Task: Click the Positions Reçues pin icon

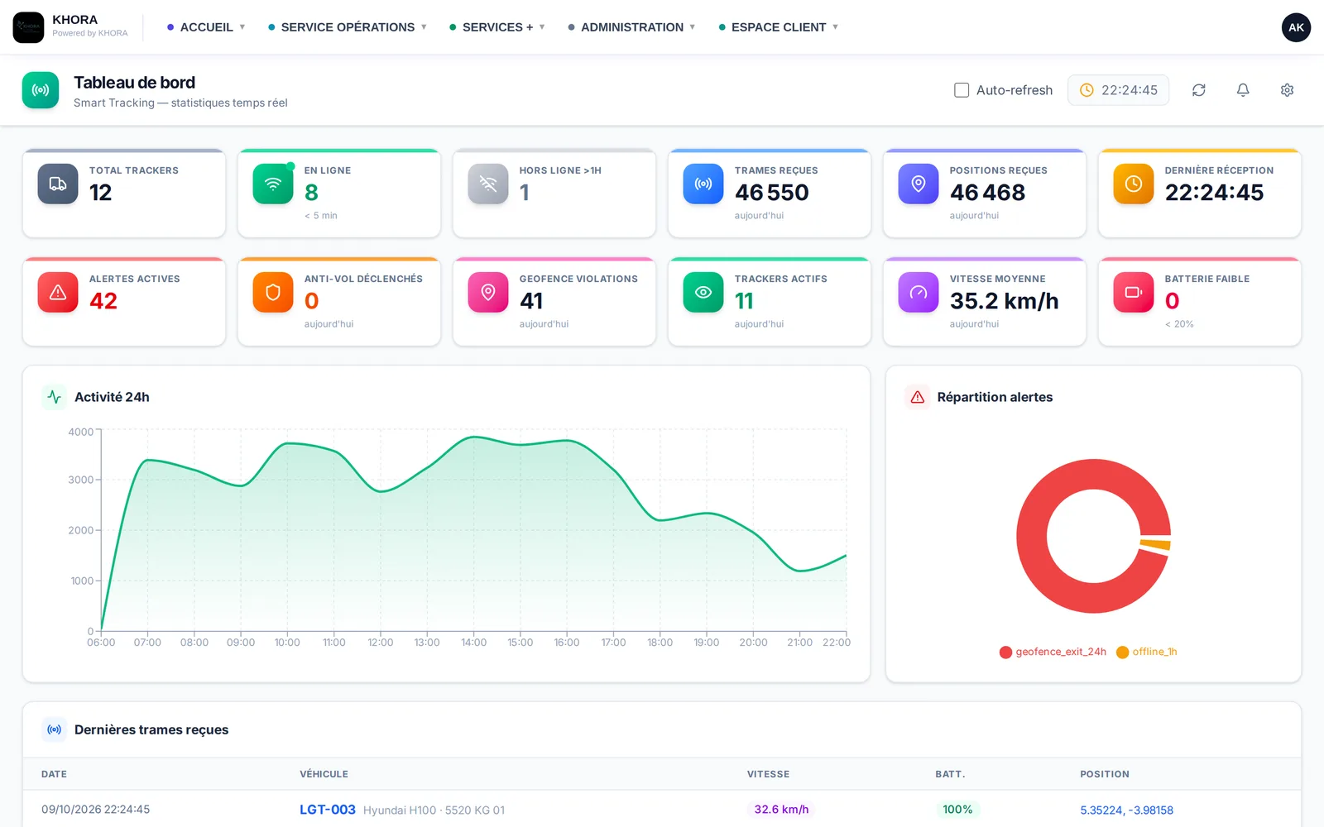Action: click(919, 184)
